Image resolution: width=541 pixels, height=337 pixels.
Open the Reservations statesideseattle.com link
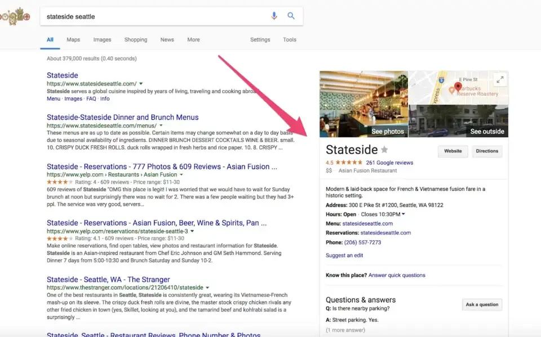(x=385, y=233)
